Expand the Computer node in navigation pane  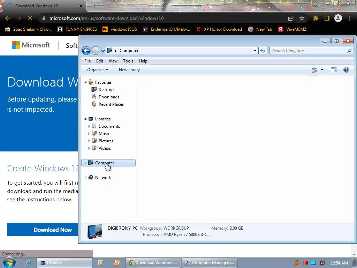tap(86, 163)
